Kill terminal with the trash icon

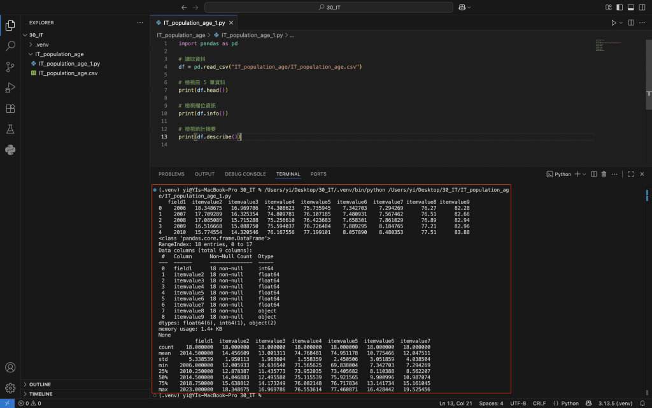[x=604, y=174]
